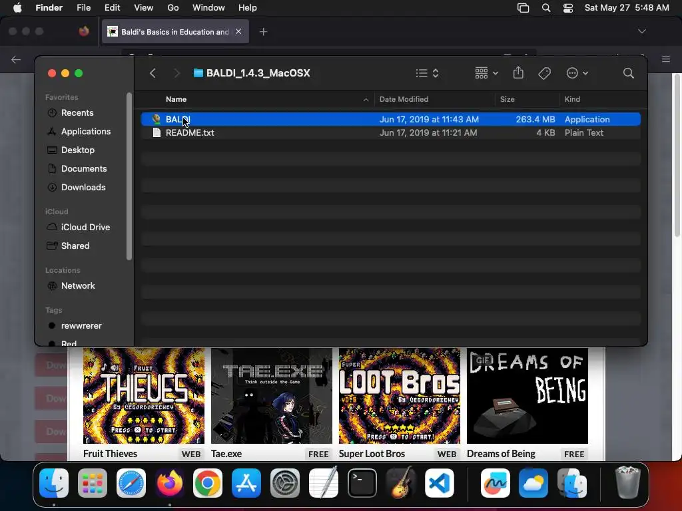Select the BALDI application row

tap(390, 119)
